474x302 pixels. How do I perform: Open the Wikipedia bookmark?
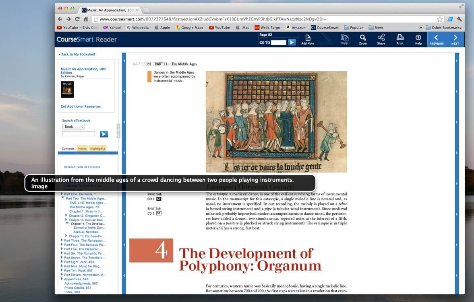138,27
